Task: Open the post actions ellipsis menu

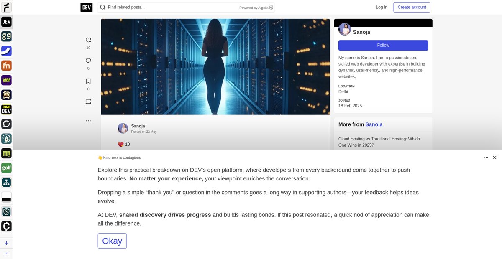Action: [x=88, y=121]
